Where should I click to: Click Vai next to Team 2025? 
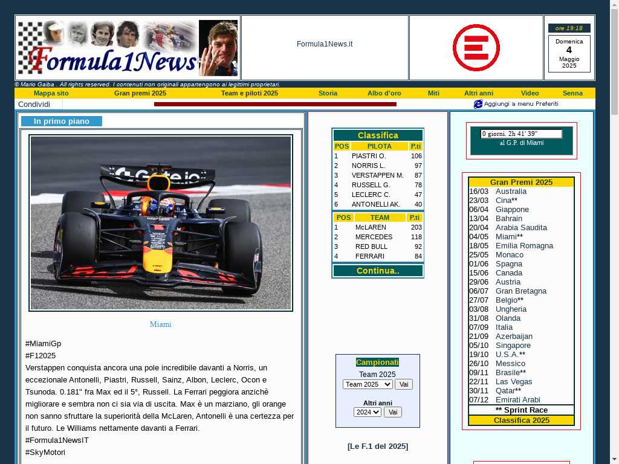pyautogui.click(x=403, y=384)
